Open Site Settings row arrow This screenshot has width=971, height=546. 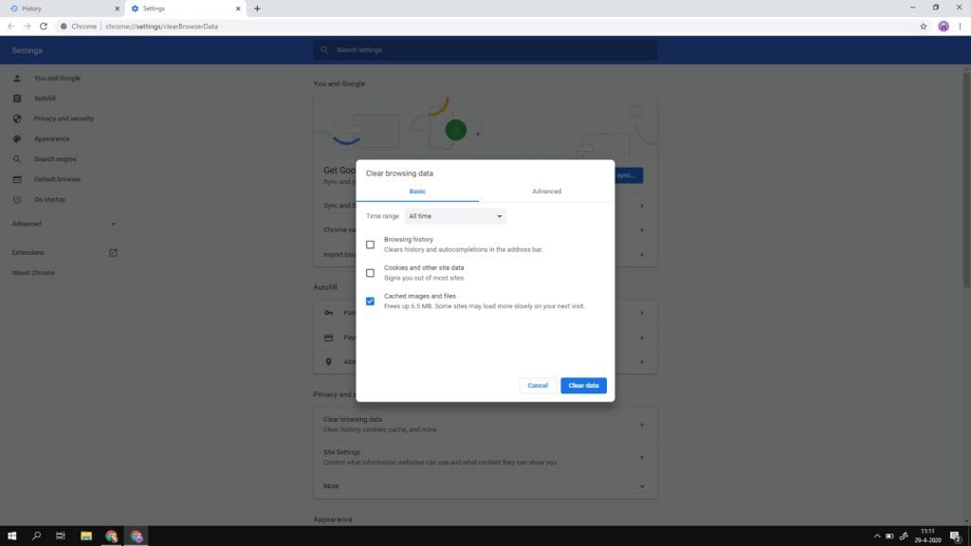coord(642,458)
